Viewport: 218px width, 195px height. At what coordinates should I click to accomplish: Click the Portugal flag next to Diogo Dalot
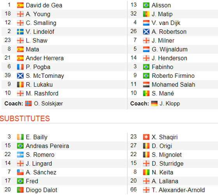coord(20,190)
